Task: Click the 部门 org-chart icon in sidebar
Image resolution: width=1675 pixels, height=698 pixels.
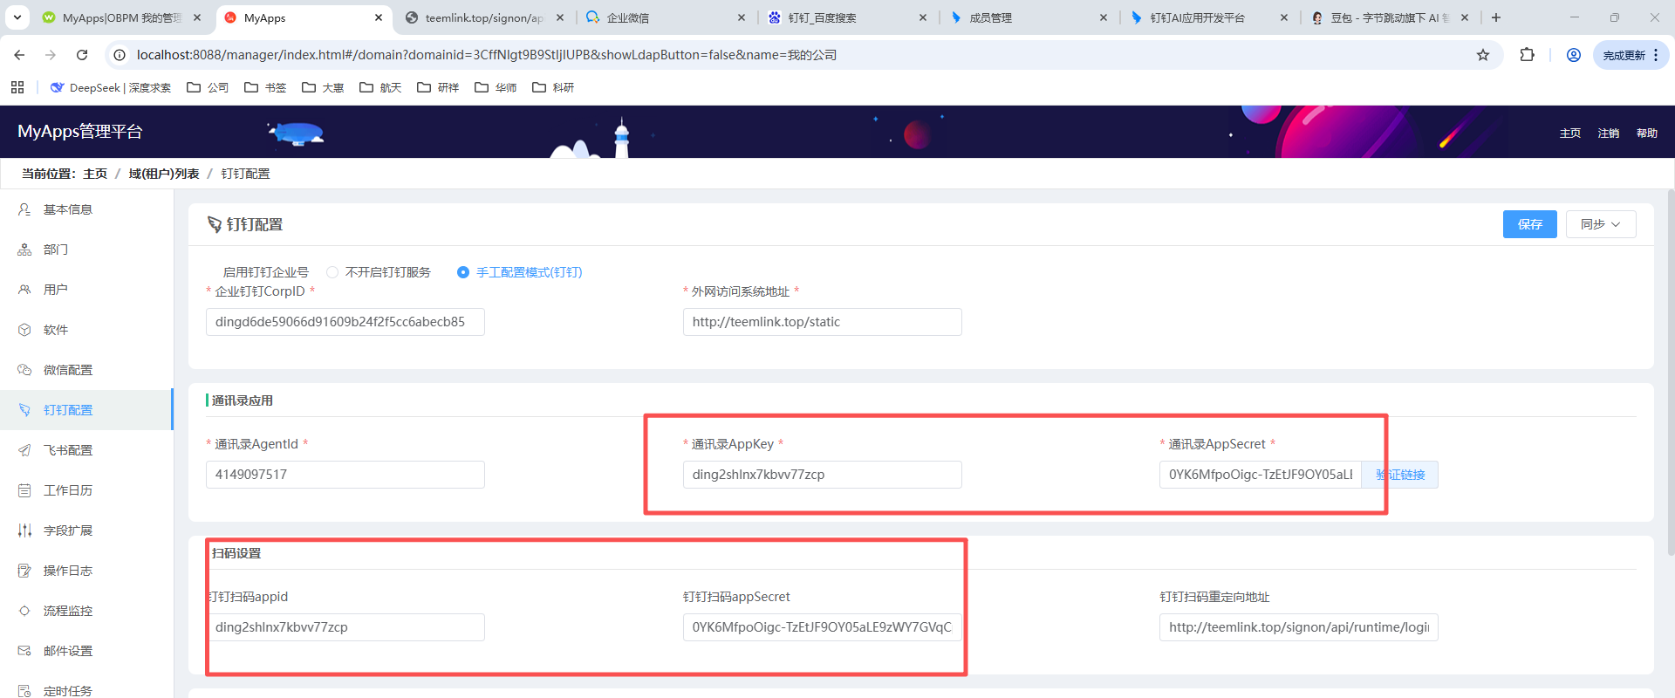Action: (x=24, y=250)
